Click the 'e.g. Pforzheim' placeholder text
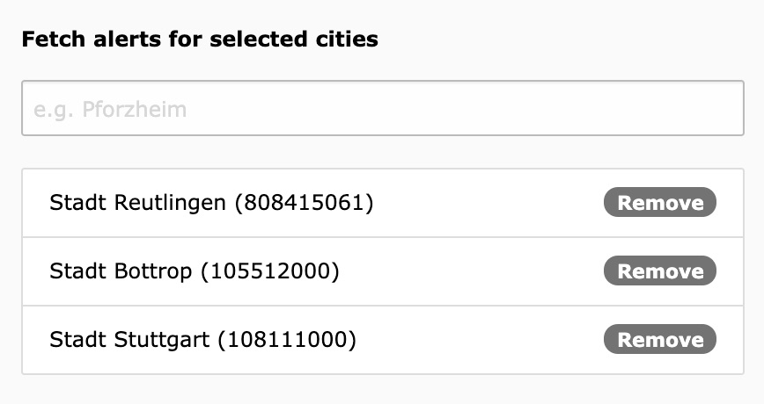Screen dimensions: 764x404 pyautogui.click(x=110, y=110)
